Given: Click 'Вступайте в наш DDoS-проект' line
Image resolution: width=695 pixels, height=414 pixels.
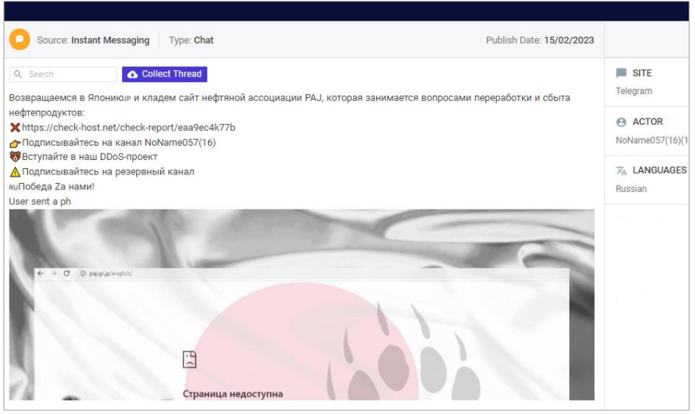Looking at the screenshot, I should click(89, 157).
